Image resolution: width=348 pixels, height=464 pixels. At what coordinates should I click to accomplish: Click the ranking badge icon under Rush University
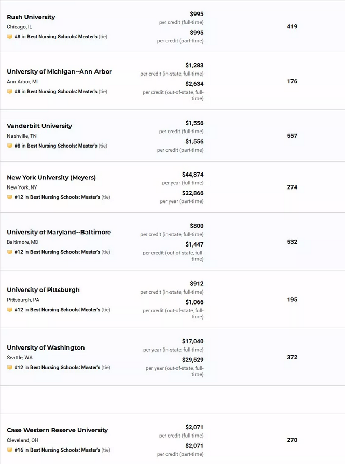10,37
